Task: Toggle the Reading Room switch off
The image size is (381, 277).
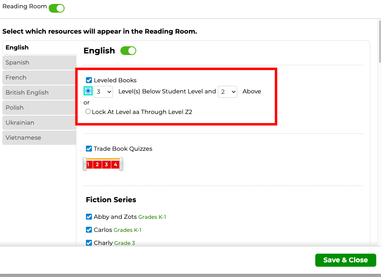Action: coord(56,8)
